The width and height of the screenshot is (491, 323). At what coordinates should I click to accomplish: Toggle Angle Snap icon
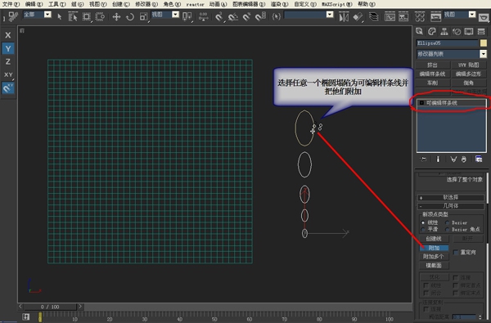233,16
